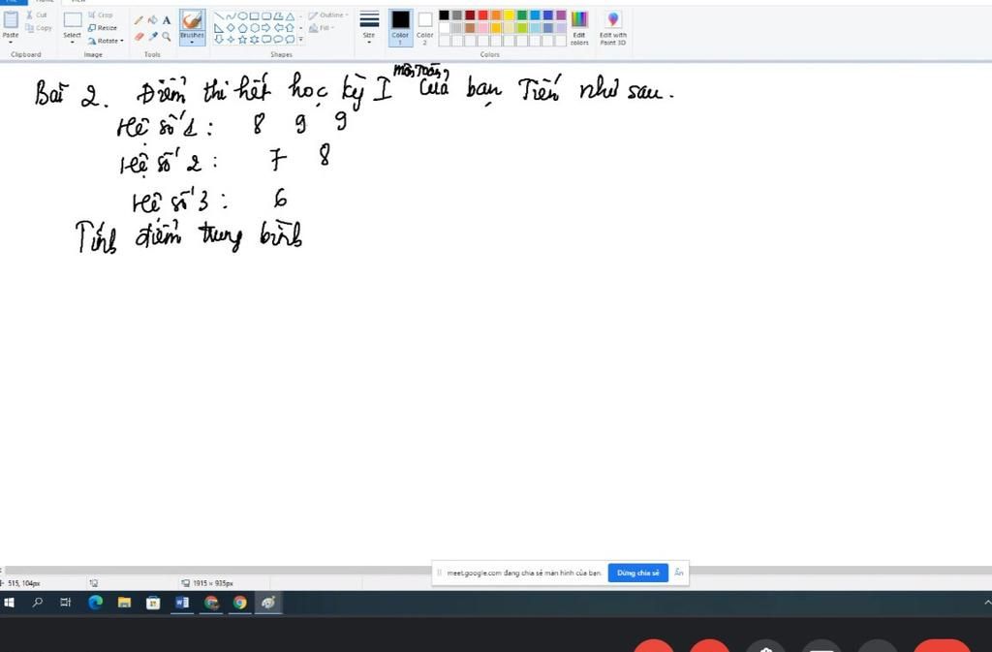Expand the Brushes dropdown arrow

point(192,43)
